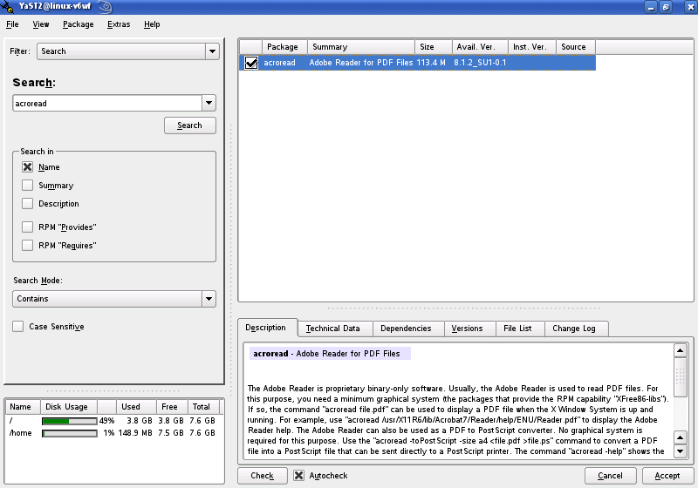Image resolution: width=698 pixels, height=488 pixels.
Task: Click the Cancel button
Action: click(x=610, y=476)
